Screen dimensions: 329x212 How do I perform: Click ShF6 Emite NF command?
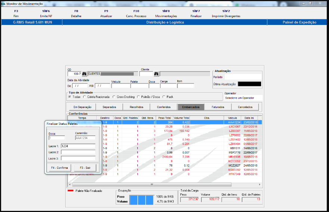(x=46, y=14)
